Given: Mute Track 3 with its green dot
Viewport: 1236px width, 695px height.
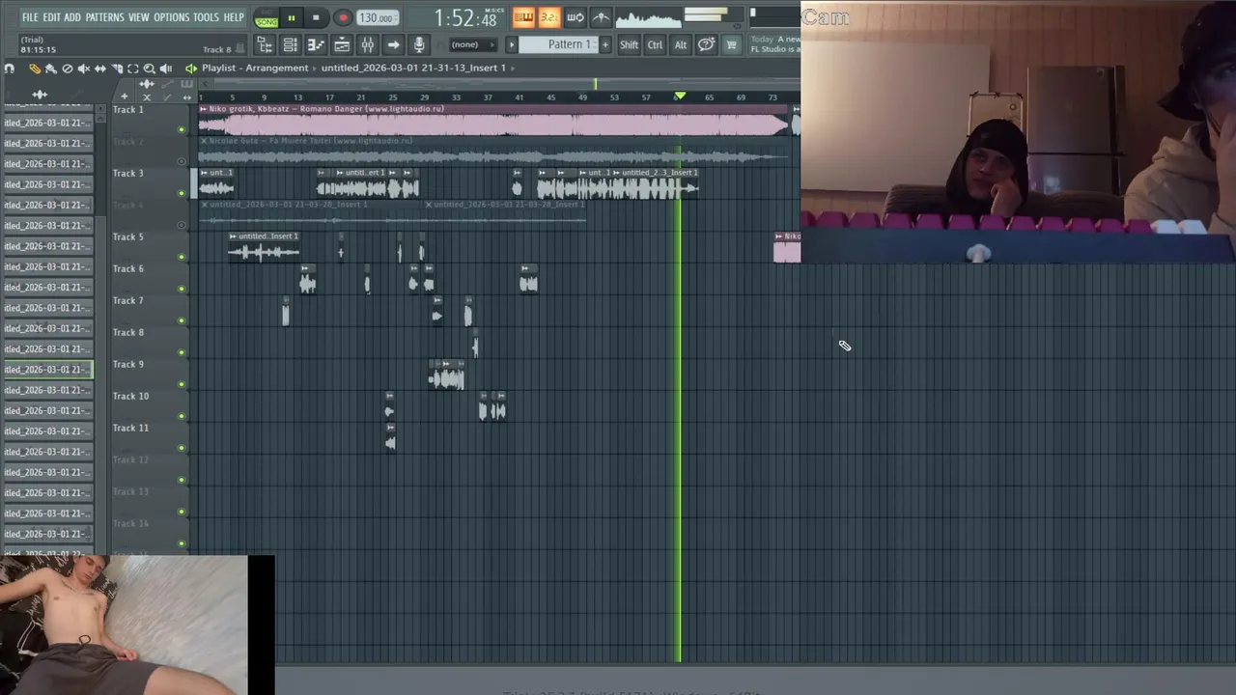Looking at the screenshot, I should [182, 193].
